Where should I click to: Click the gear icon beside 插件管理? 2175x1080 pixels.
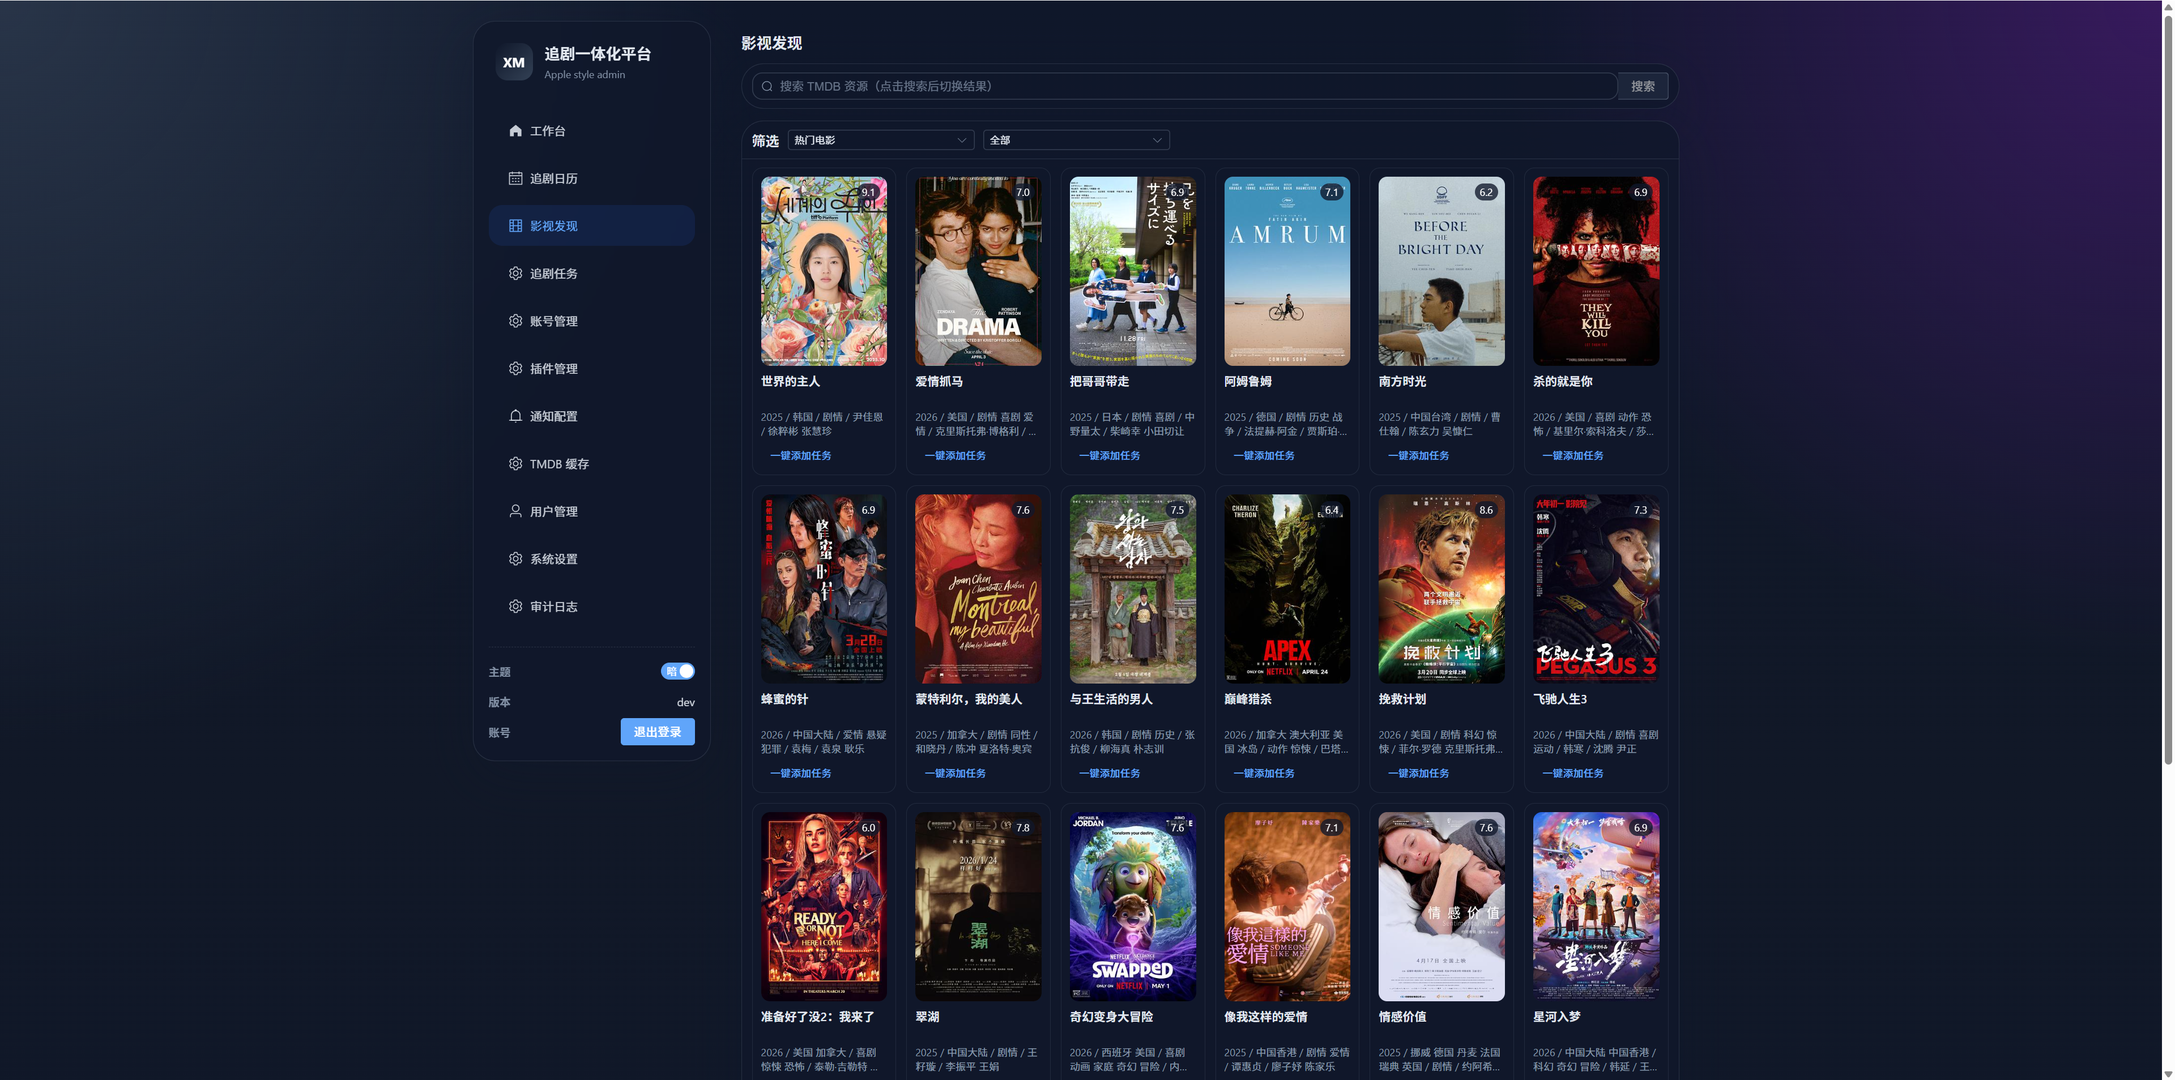pyautogui.click(x=515, y=368)
